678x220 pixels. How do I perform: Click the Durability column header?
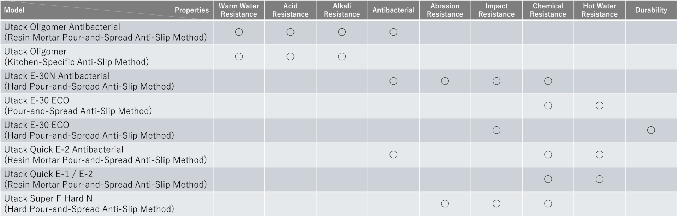(x=651, y=10)
